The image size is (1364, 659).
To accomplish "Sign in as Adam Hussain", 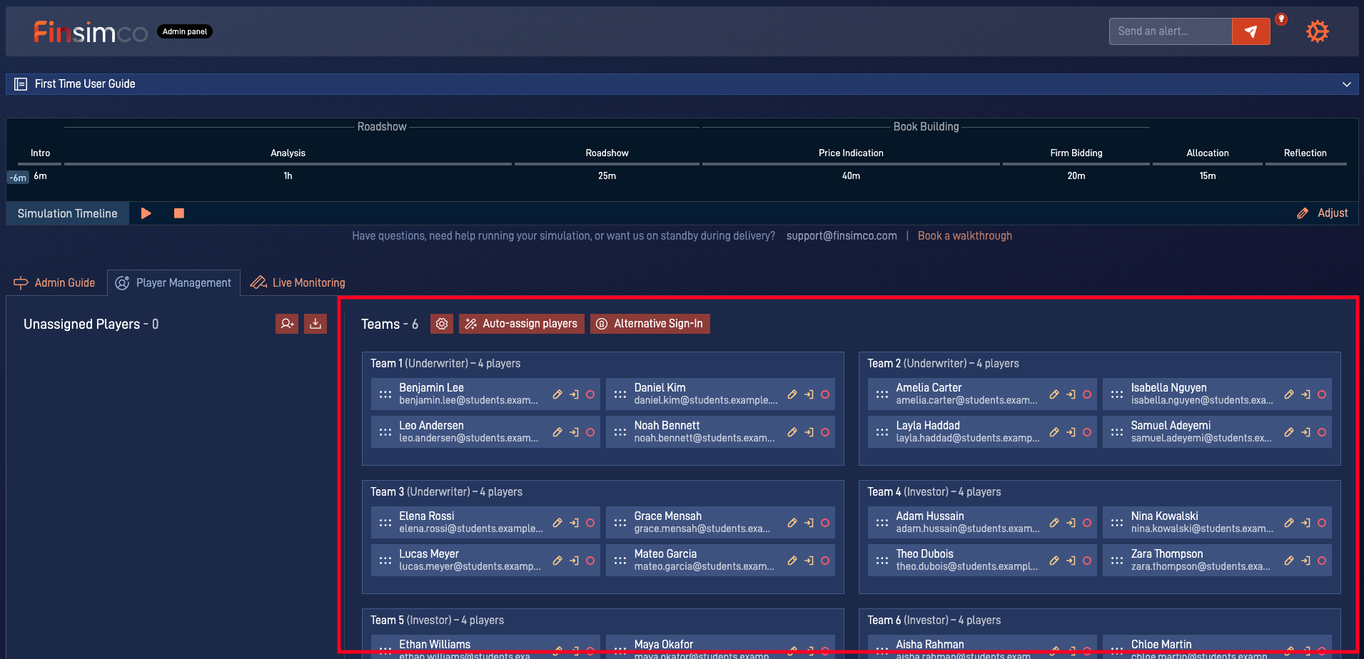I will [1071, 523].
